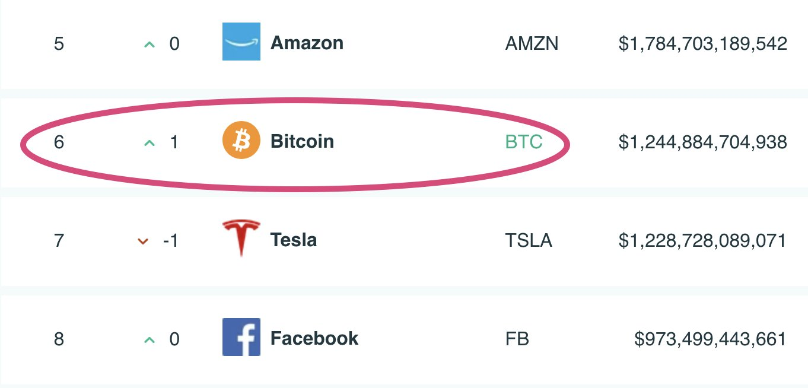Click the green up arrow beside Facebook
The height and width of the screenshot is (388, 808).
[x=149, y=339]
